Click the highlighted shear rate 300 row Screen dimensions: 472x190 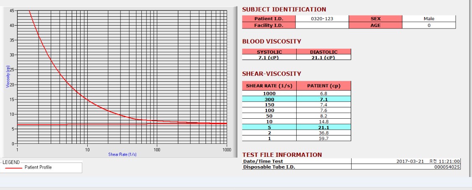pos(297,99)
